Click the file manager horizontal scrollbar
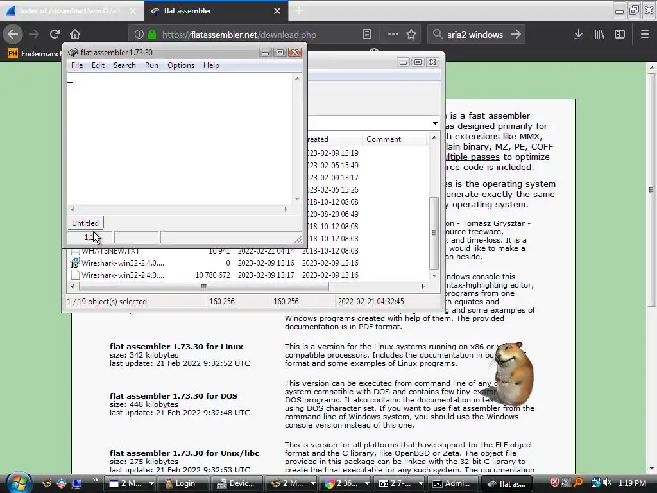This screenshot has width=657, height=493. click(203, 286)
